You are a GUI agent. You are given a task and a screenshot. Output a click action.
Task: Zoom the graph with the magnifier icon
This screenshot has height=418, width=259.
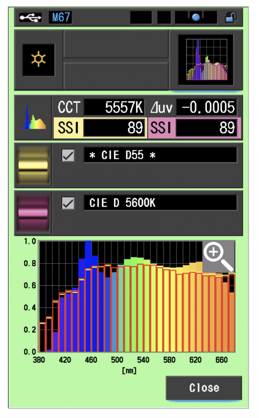point(218,256)
